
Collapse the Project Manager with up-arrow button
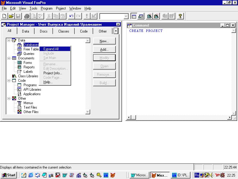point(116,31)
